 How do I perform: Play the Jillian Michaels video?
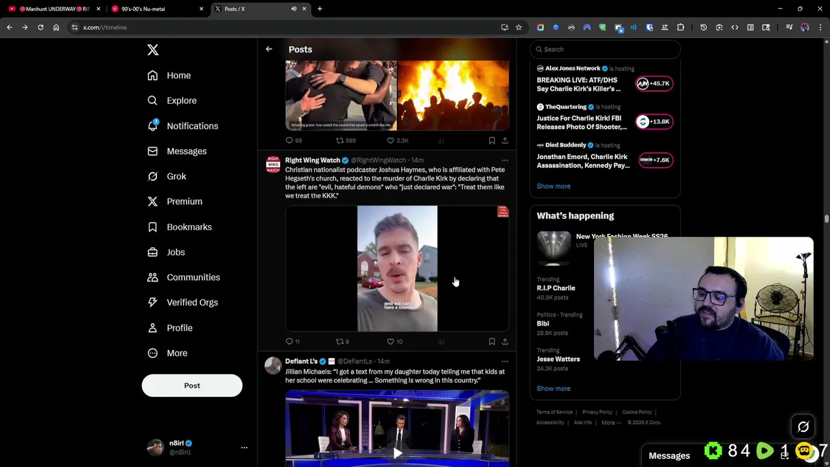[397, 453]
